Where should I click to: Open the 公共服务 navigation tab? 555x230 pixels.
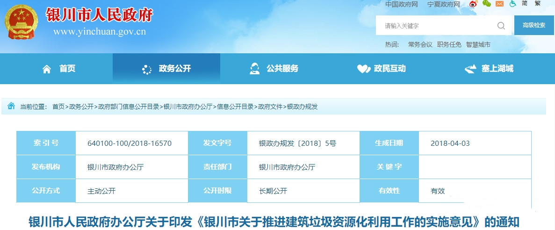click(x=274, y=69)
